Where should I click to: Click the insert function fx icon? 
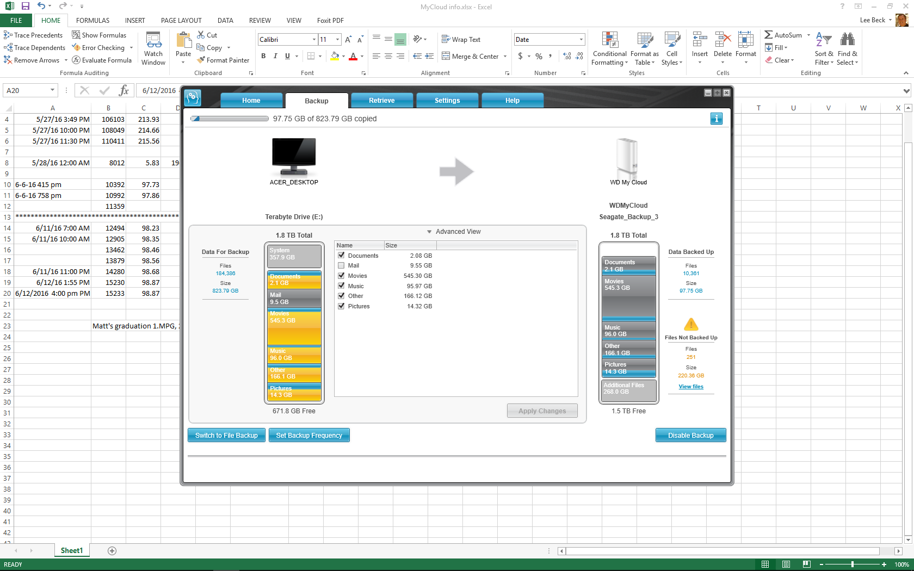(124, 90)
